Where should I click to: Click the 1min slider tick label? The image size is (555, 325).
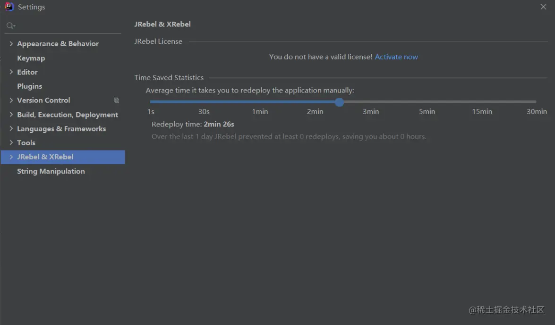(260, 112)
